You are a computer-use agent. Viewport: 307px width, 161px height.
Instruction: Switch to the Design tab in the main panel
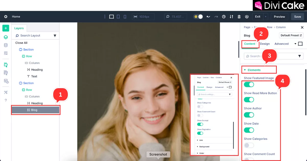(265, 44)
